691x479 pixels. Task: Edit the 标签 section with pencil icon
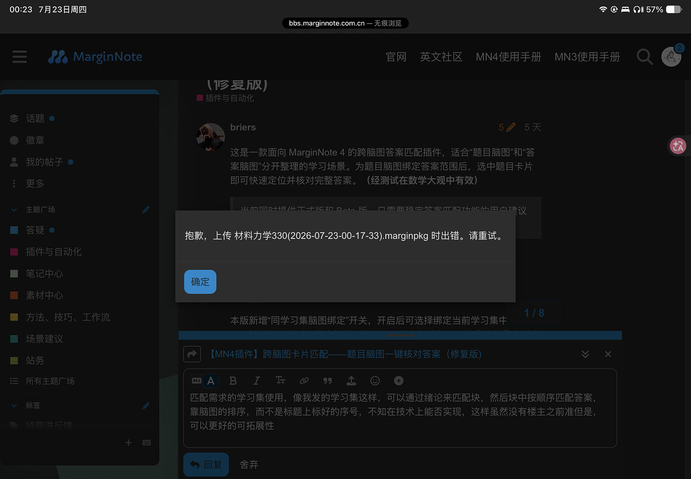click(146, 406)
